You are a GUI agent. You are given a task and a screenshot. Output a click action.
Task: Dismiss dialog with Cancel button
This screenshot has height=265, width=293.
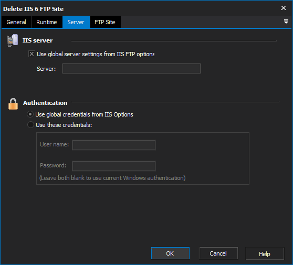tap(218, 253)
